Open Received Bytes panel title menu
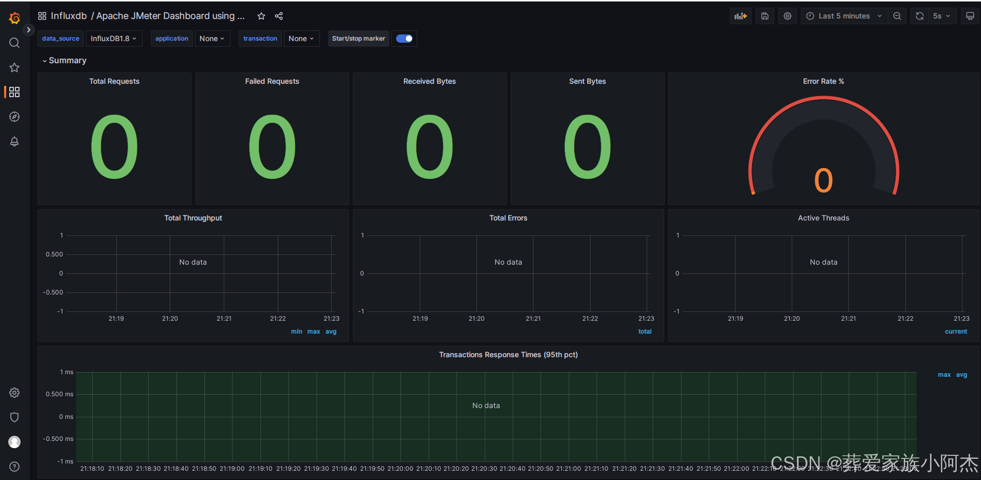The width and height of the screenshot is (981, 480). [430, 81]
